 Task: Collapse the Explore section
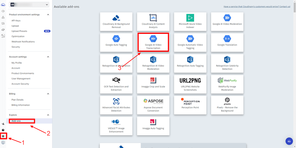click(48, 115)
